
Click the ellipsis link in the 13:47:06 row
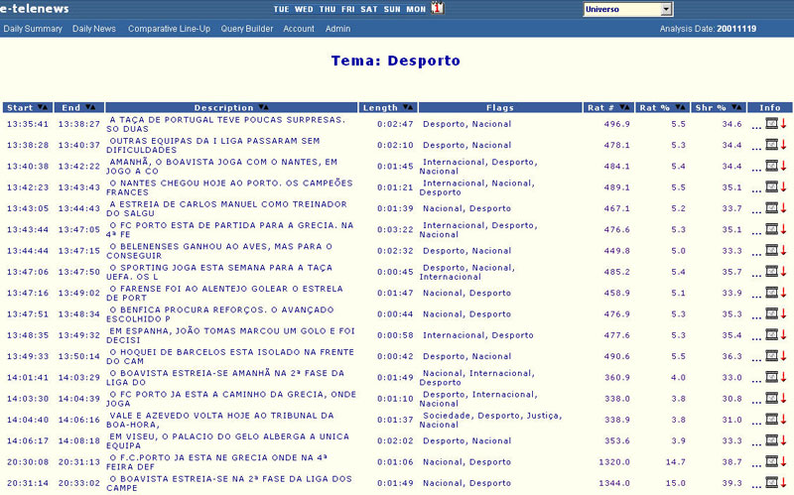click(756, 275)
